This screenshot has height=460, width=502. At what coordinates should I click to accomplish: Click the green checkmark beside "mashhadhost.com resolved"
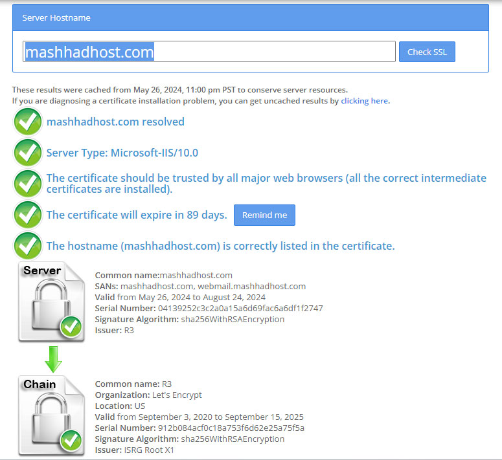[x=28, y=122]
